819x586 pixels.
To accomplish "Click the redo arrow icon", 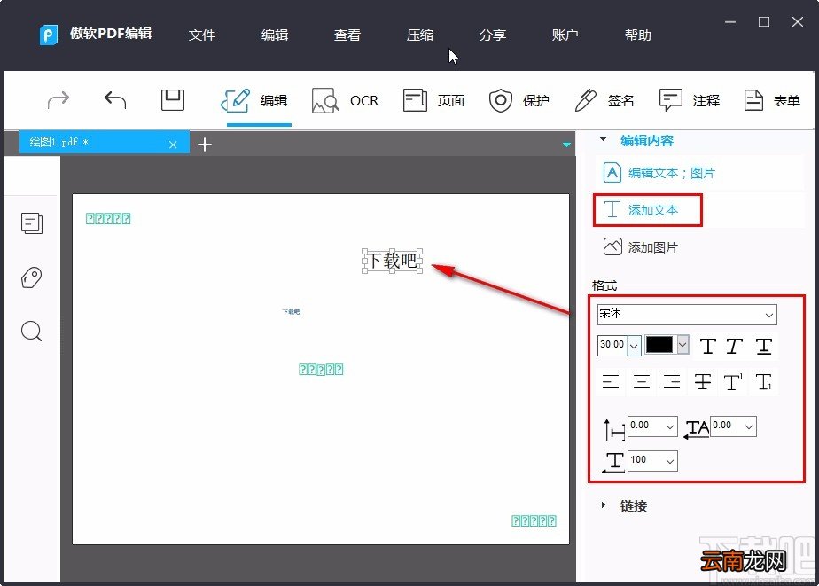I will coord(58,99).
